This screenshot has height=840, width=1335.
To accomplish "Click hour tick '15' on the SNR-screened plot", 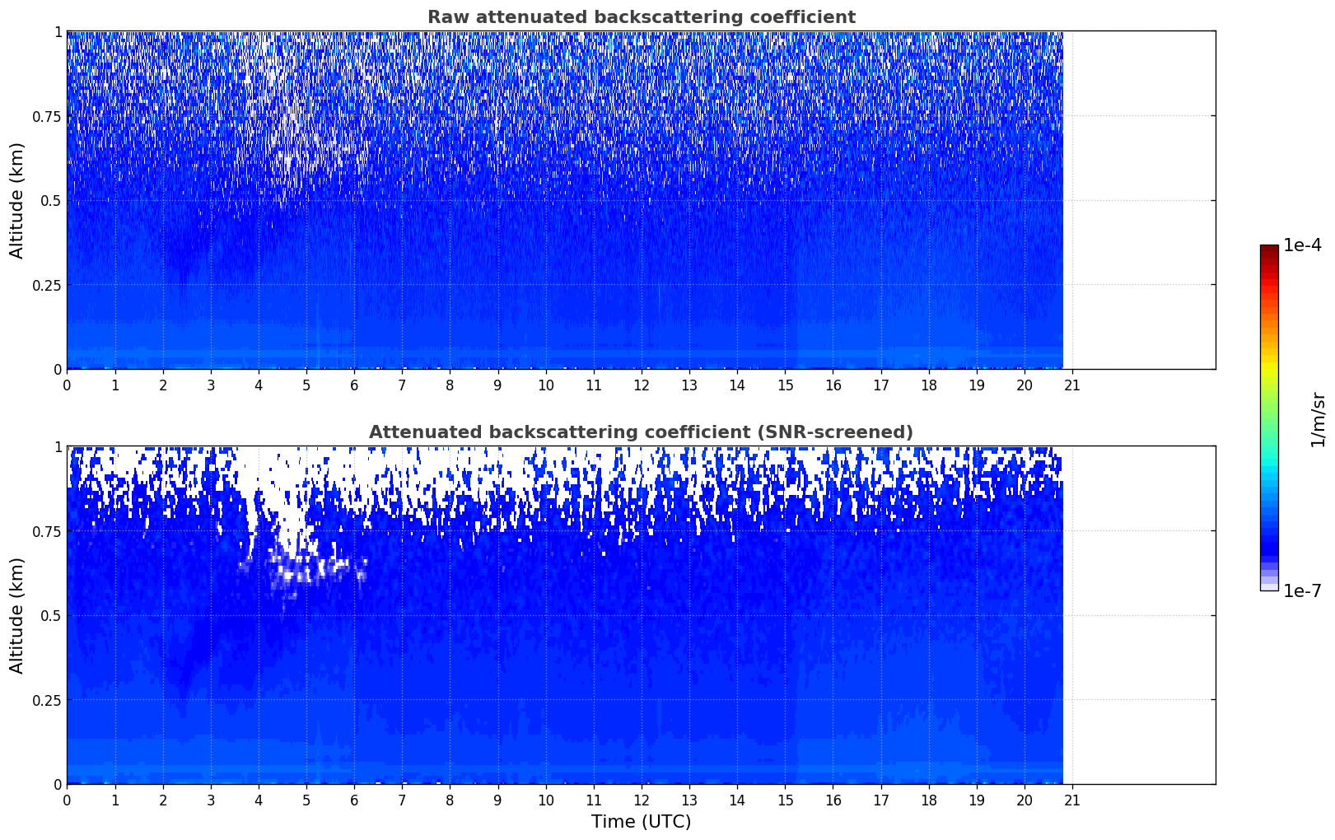I will pyautogui.click(x=785, y=800).
